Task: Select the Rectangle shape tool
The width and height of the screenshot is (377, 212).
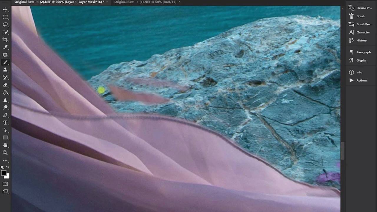Action: tap(5, 138)
